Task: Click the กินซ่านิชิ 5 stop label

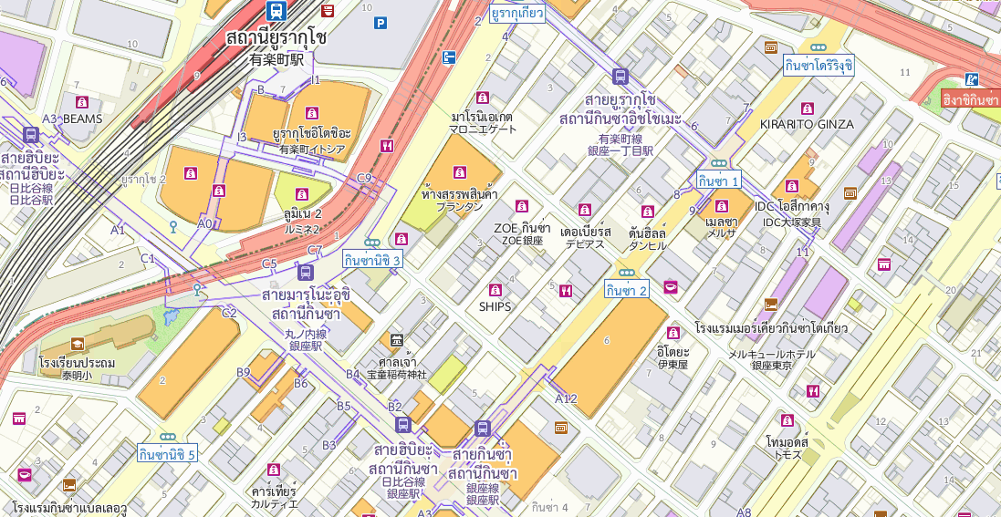Action: point(167,454)
